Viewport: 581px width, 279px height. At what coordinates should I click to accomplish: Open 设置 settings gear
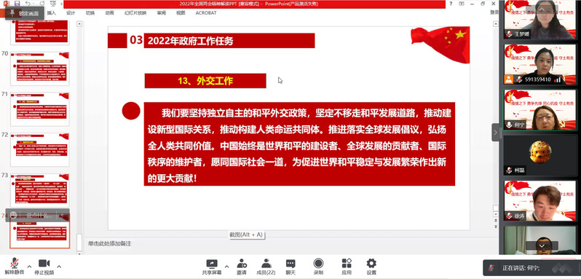tap(371, 267)
